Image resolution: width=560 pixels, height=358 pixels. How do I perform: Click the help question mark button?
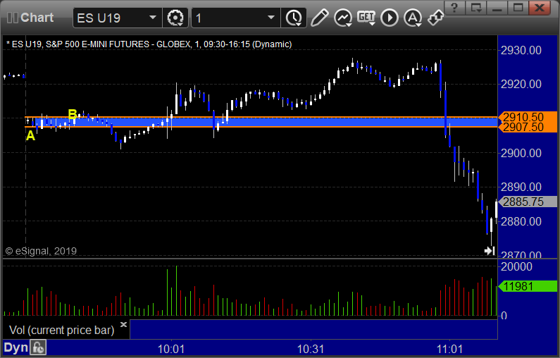(454, 8)
